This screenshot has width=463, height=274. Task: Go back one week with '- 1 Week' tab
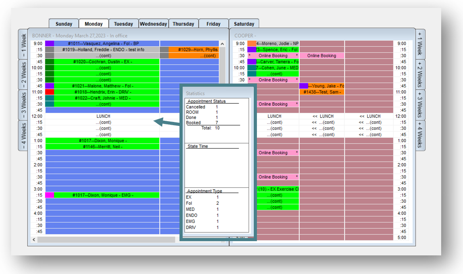(23, 44)
